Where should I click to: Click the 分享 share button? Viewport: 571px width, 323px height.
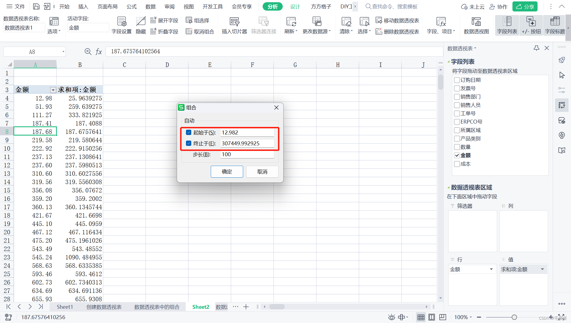tap(525, 6)
